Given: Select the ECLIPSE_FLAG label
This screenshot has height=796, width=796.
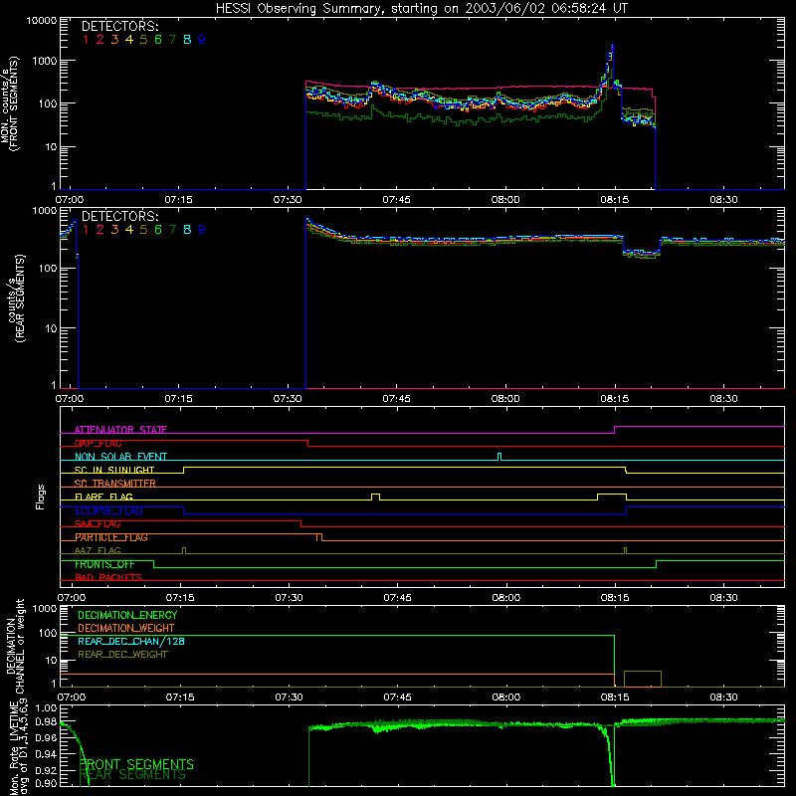Looking at the screenshot, I should click(108, 510).
